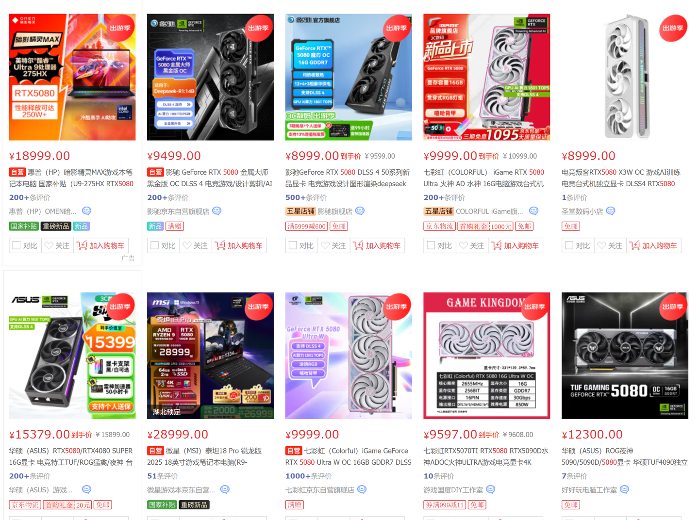
Task: Click chat icon next to 惠普 OMEN store
Action: (x=86, y=211)
